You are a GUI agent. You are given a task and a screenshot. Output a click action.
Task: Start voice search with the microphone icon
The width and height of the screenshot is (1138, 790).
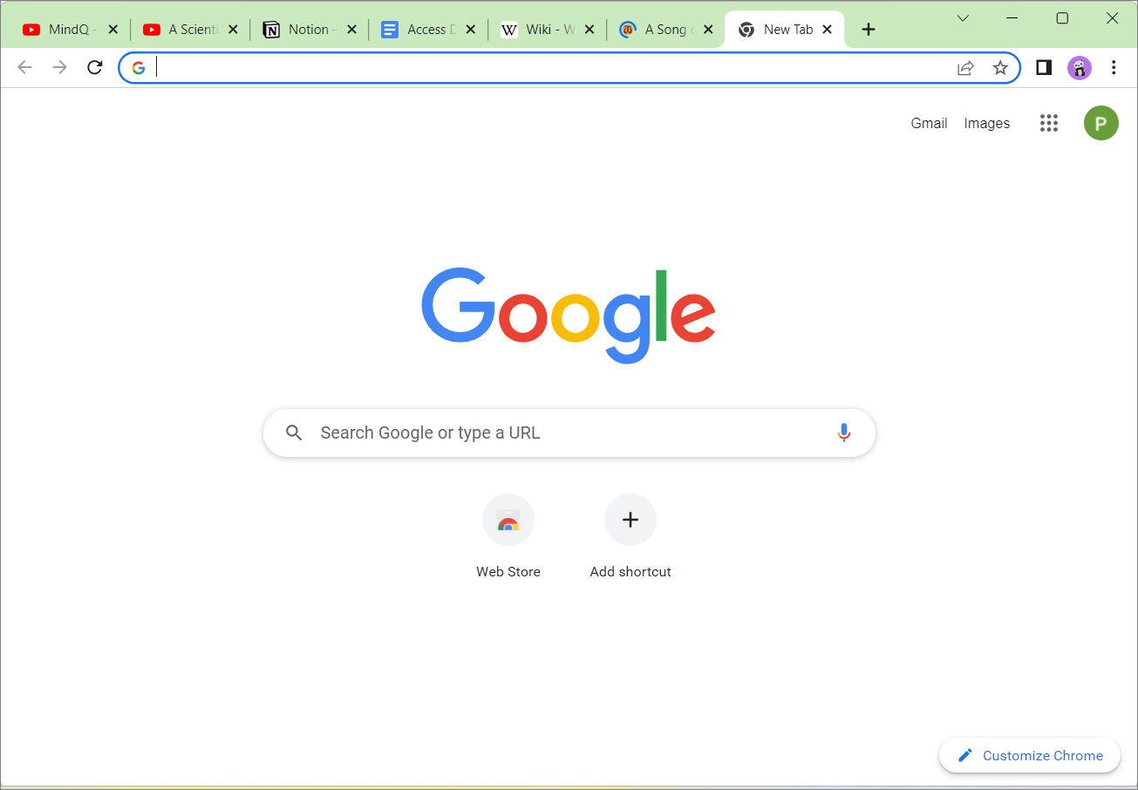point(843,432)
